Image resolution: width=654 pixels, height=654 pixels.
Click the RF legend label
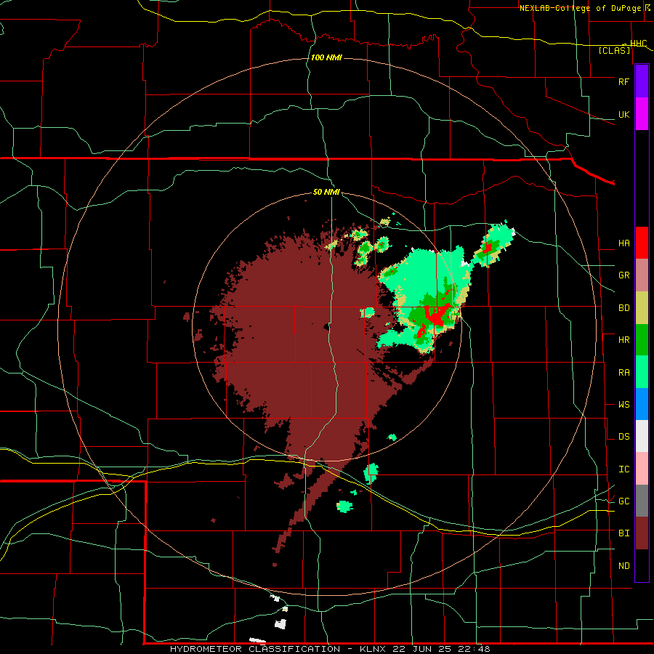[x=623, y=81]
